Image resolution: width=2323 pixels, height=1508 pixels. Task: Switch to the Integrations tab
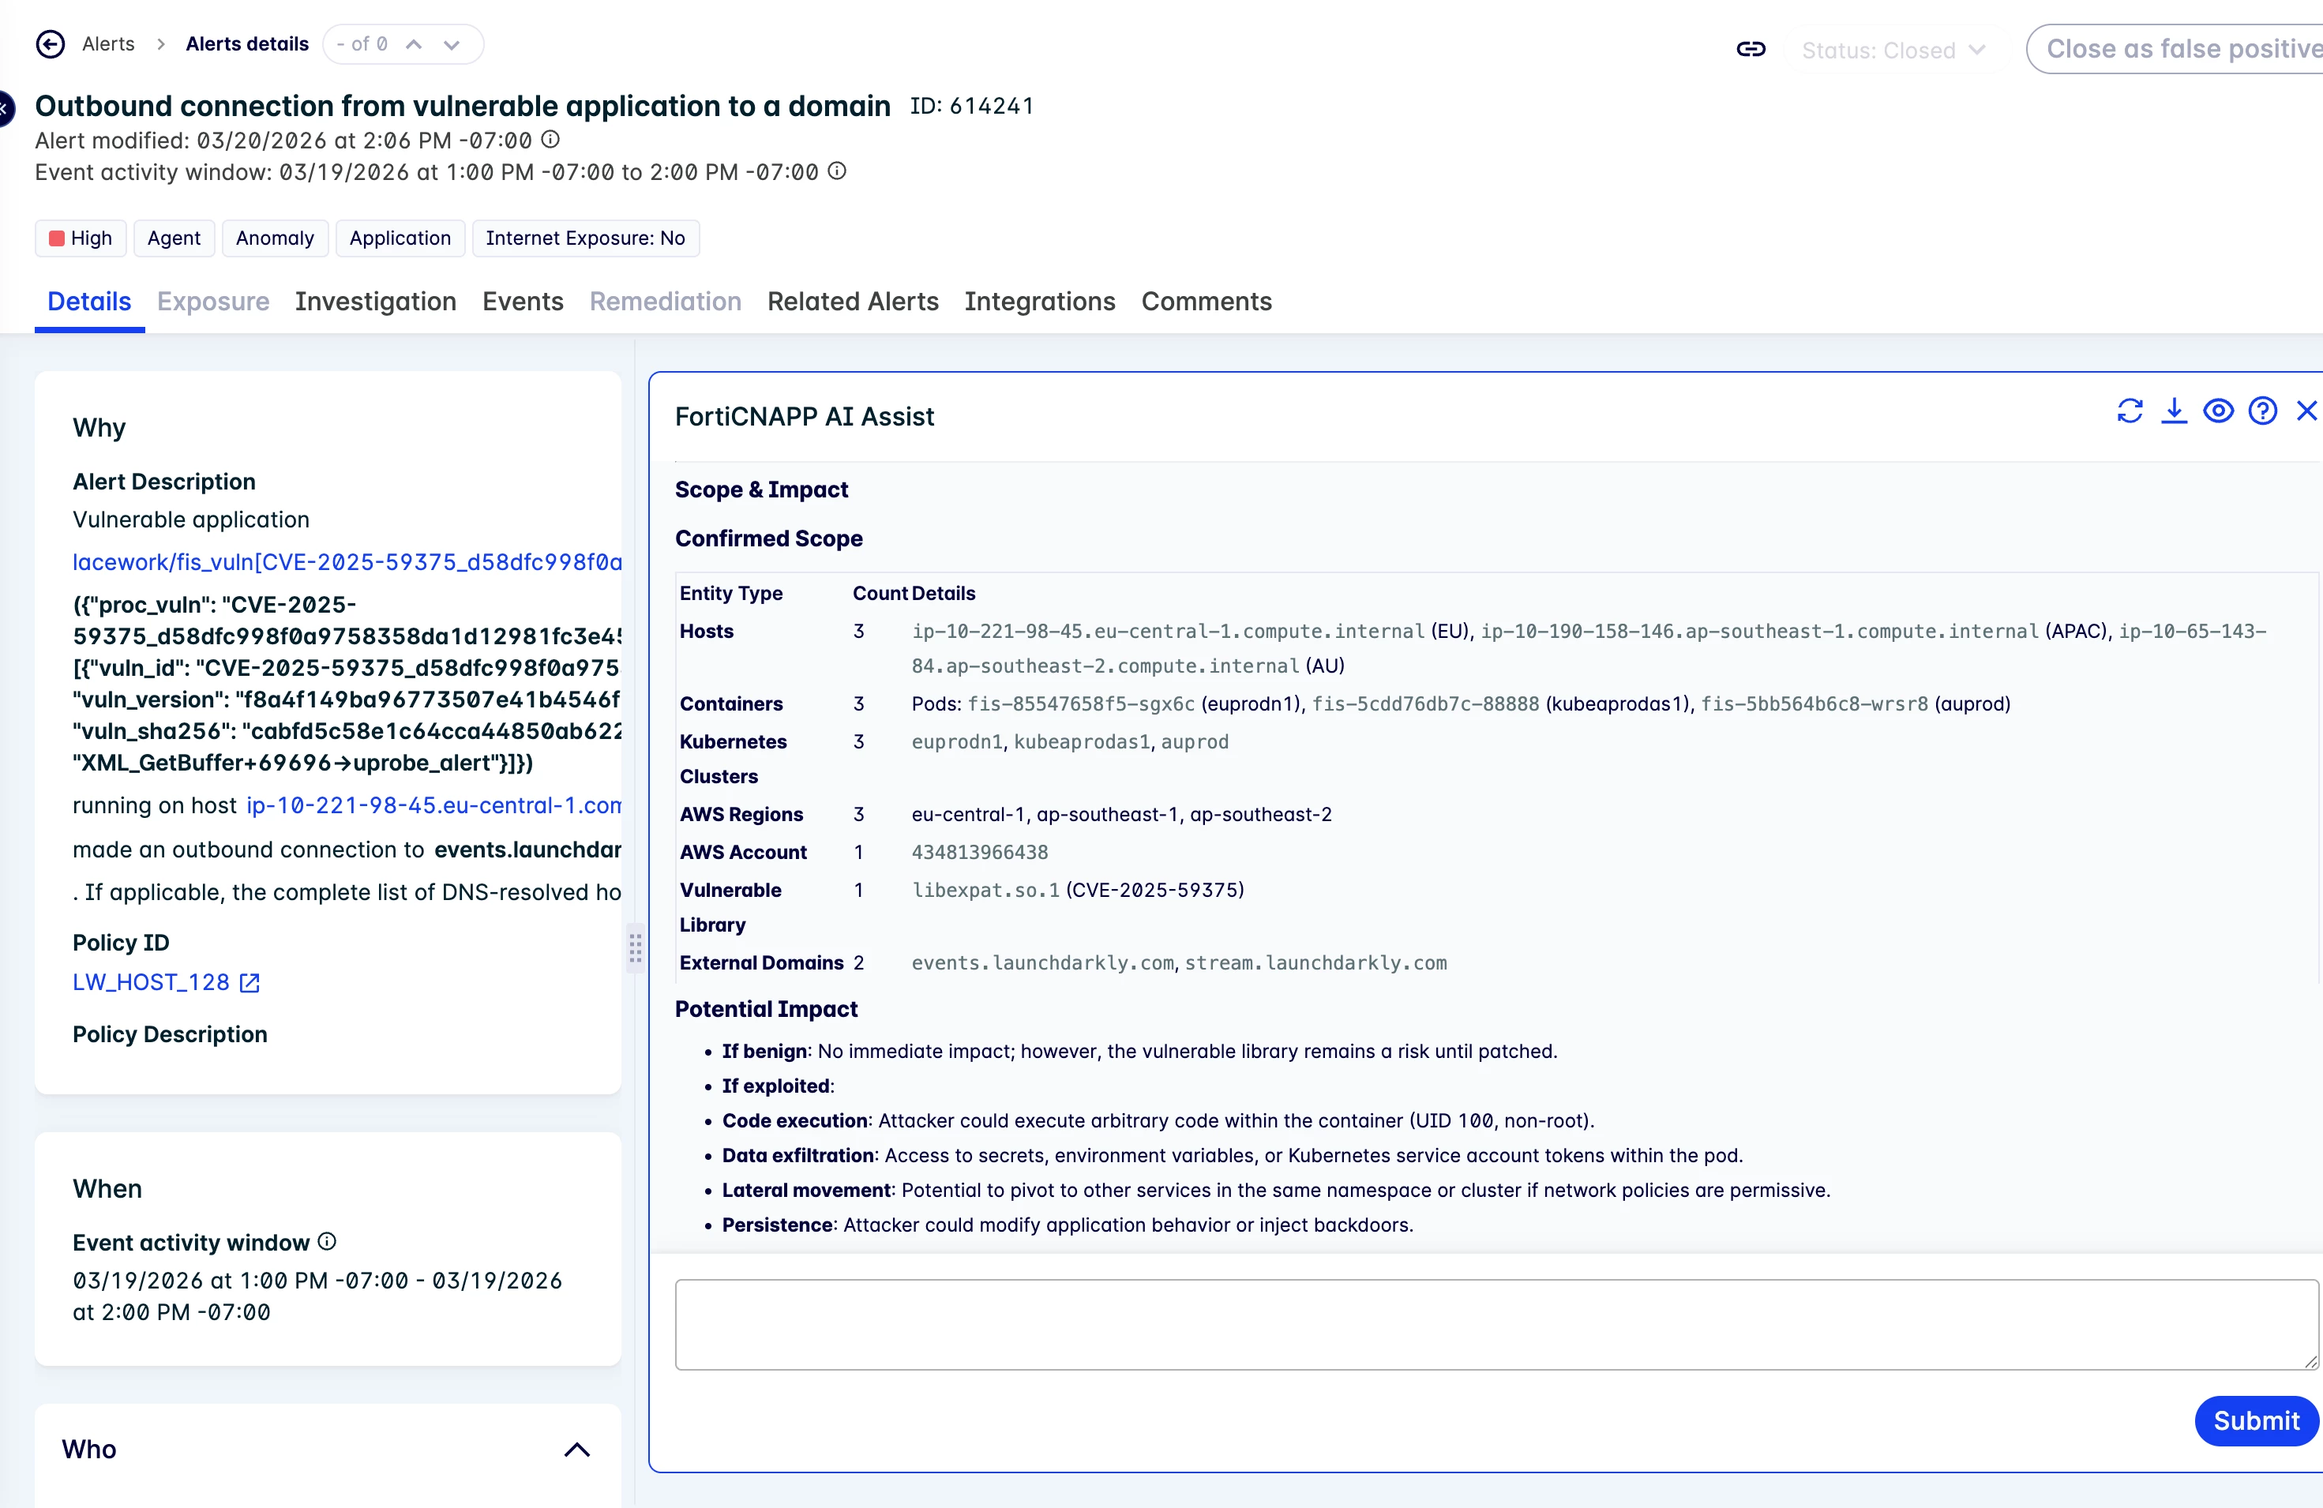click(x=1039, y=302)
